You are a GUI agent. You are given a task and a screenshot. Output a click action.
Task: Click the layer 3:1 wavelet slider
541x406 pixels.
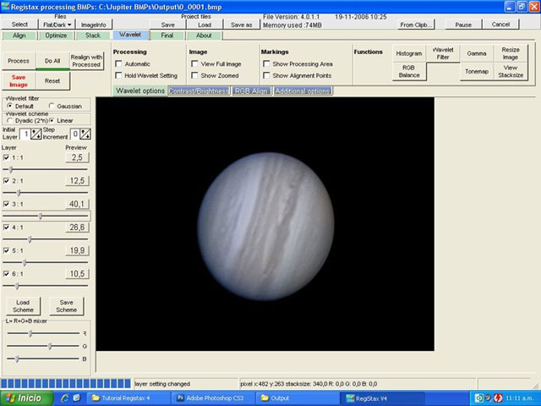40,217
